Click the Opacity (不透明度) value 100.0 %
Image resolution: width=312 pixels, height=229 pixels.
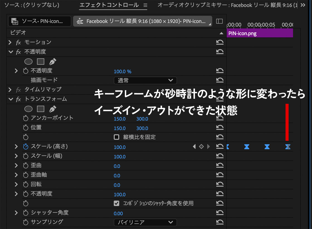point(122,72)
